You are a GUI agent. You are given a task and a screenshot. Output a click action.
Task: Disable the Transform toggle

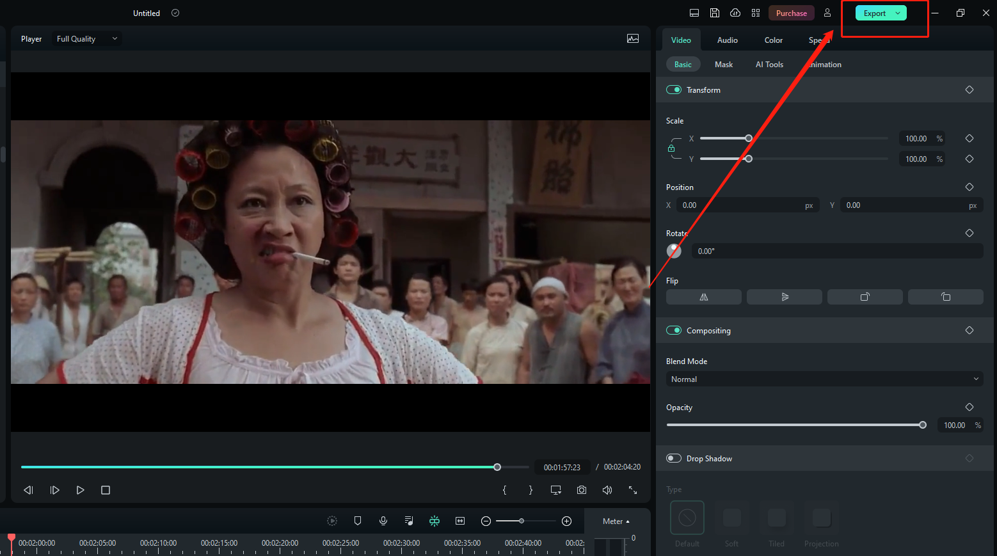[x=674, y=90]
